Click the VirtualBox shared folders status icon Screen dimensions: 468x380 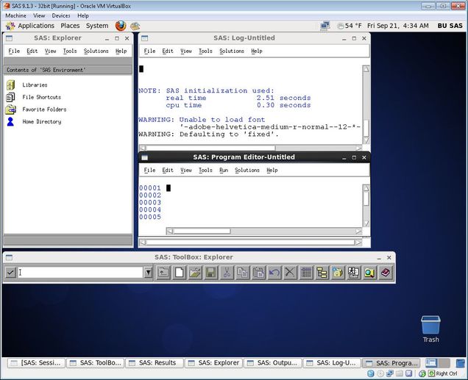(400, 373)
